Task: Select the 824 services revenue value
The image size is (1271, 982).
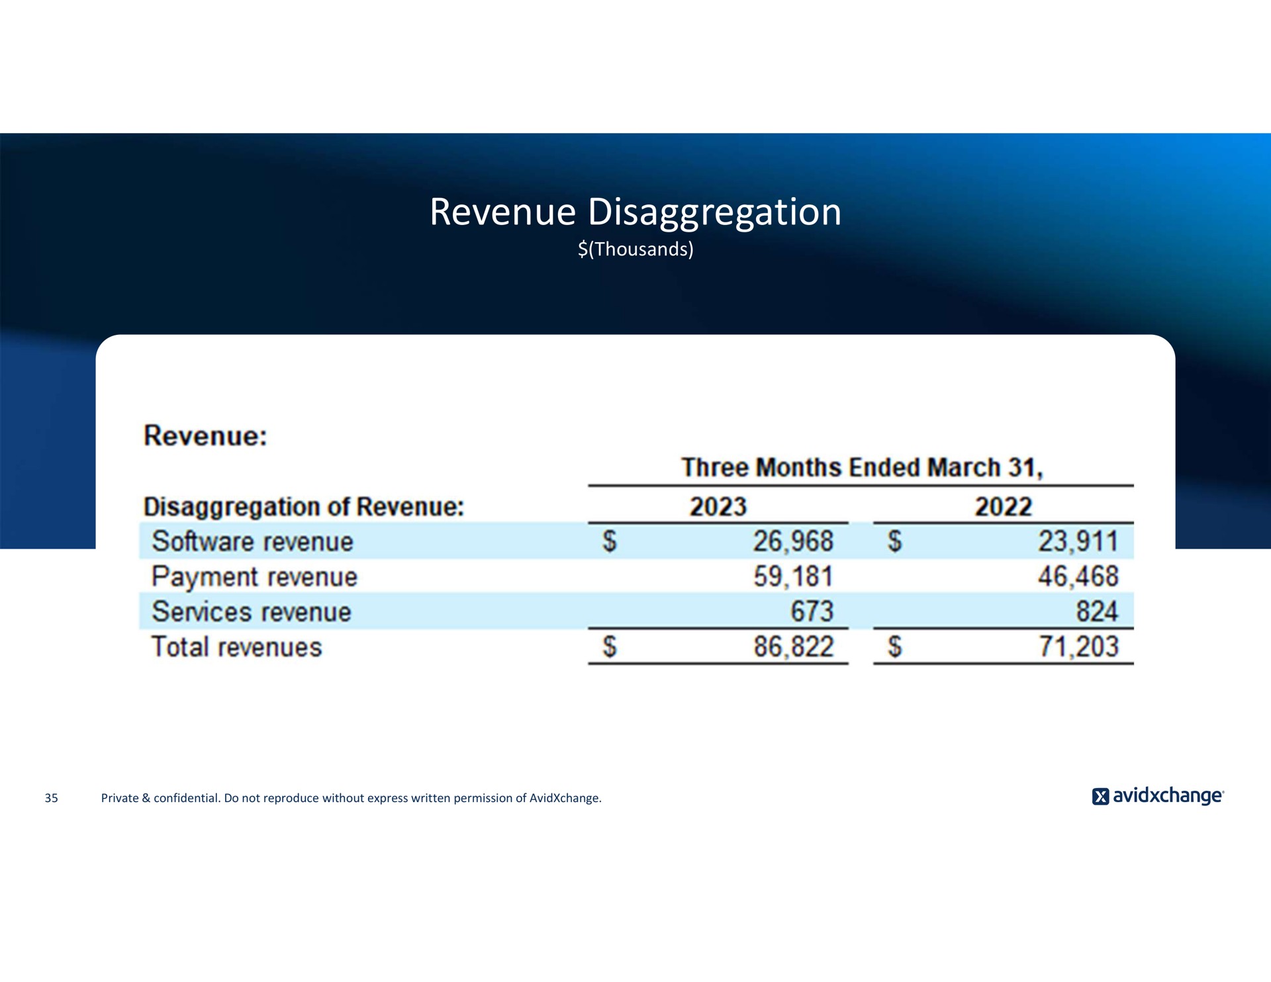Action: coord(1097,611)
